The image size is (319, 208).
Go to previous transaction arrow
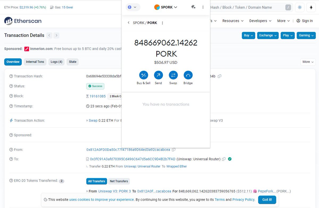(x=49, y=35)
